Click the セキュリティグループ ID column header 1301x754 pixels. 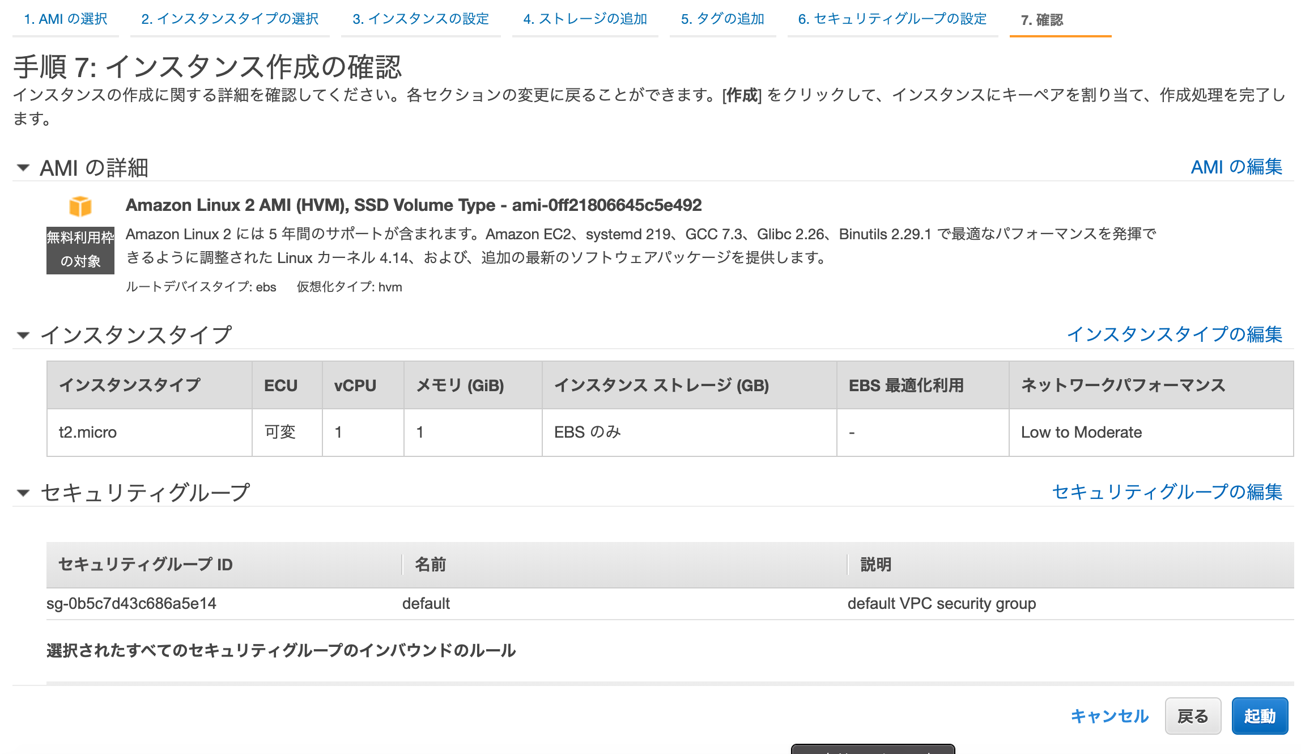coord(146,564)
